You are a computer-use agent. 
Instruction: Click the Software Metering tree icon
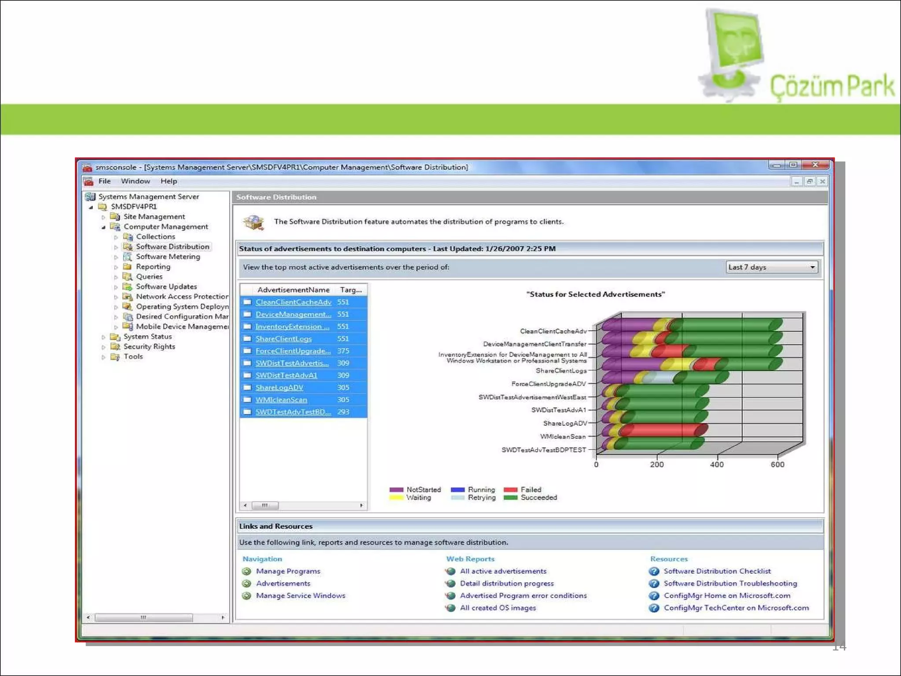(128, 257)
